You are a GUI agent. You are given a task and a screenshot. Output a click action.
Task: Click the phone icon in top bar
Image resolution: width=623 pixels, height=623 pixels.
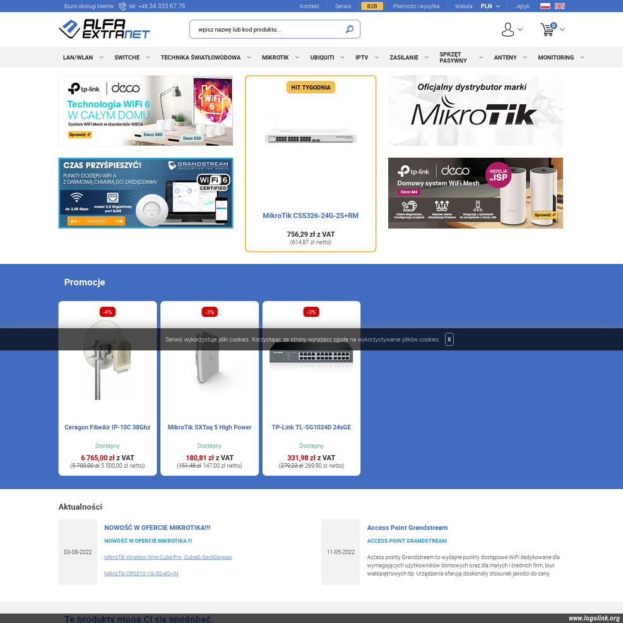[122, 6]
